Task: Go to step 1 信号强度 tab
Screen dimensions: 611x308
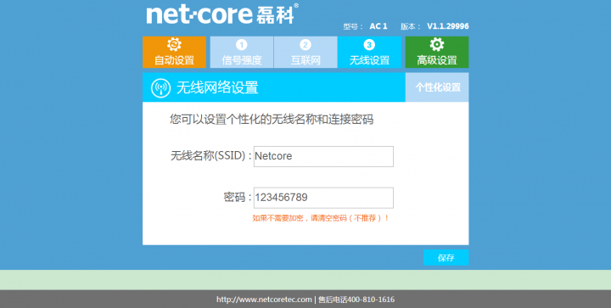Action: (242, 52)
